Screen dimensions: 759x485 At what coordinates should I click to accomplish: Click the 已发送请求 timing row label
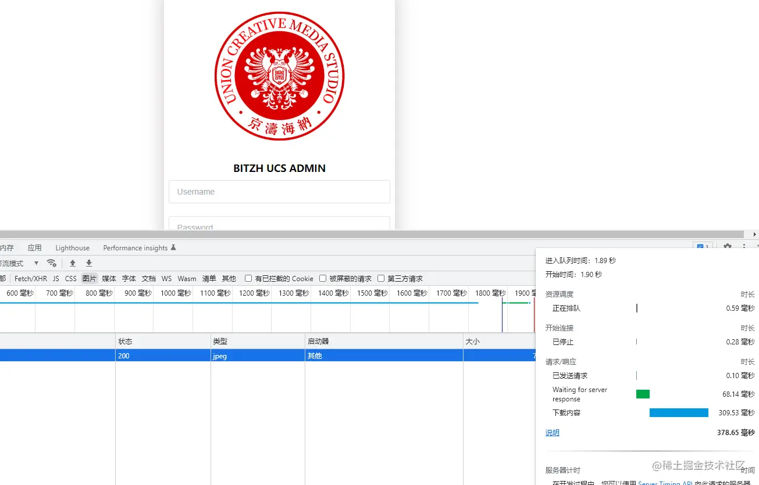coord(570,376)
